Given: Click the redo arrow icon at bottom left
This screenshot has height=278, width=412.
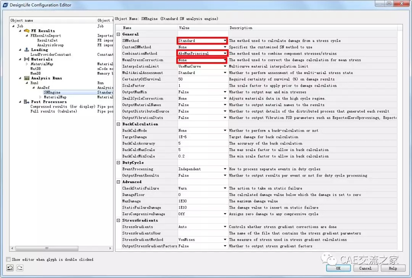Looking at the screenshot, I should pyautogui.click(x=20, y=268).
